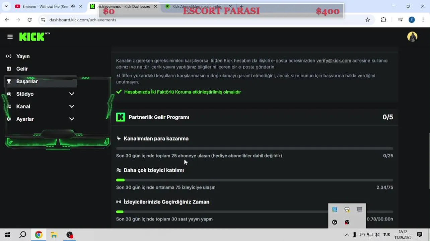The image size is (430, 241).
Task: Go back to previous page
Action: point(7,20)
